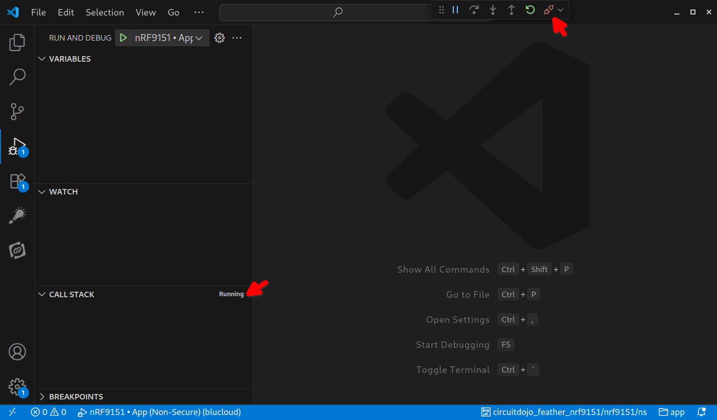Open the Extensions view

click(17, 181)
